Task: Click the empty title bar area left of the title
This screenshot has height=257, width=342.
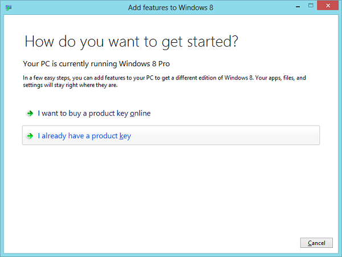Action: (x=68, y=7)
